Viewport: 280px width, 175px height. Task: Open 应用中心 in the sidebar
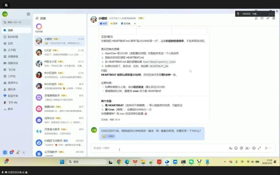[x=13, y=83]
